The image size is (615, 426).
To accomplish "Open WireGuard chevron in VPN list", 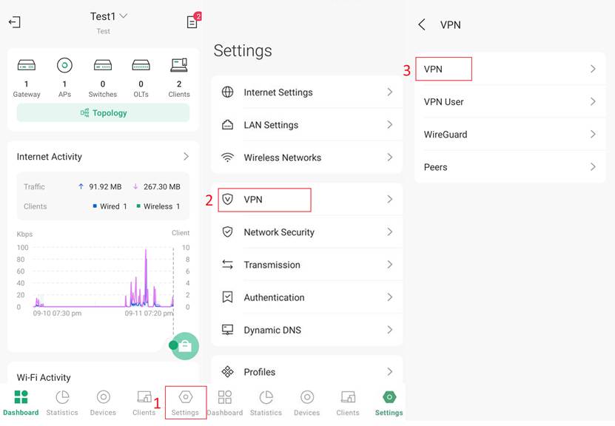I will [592, 135].
